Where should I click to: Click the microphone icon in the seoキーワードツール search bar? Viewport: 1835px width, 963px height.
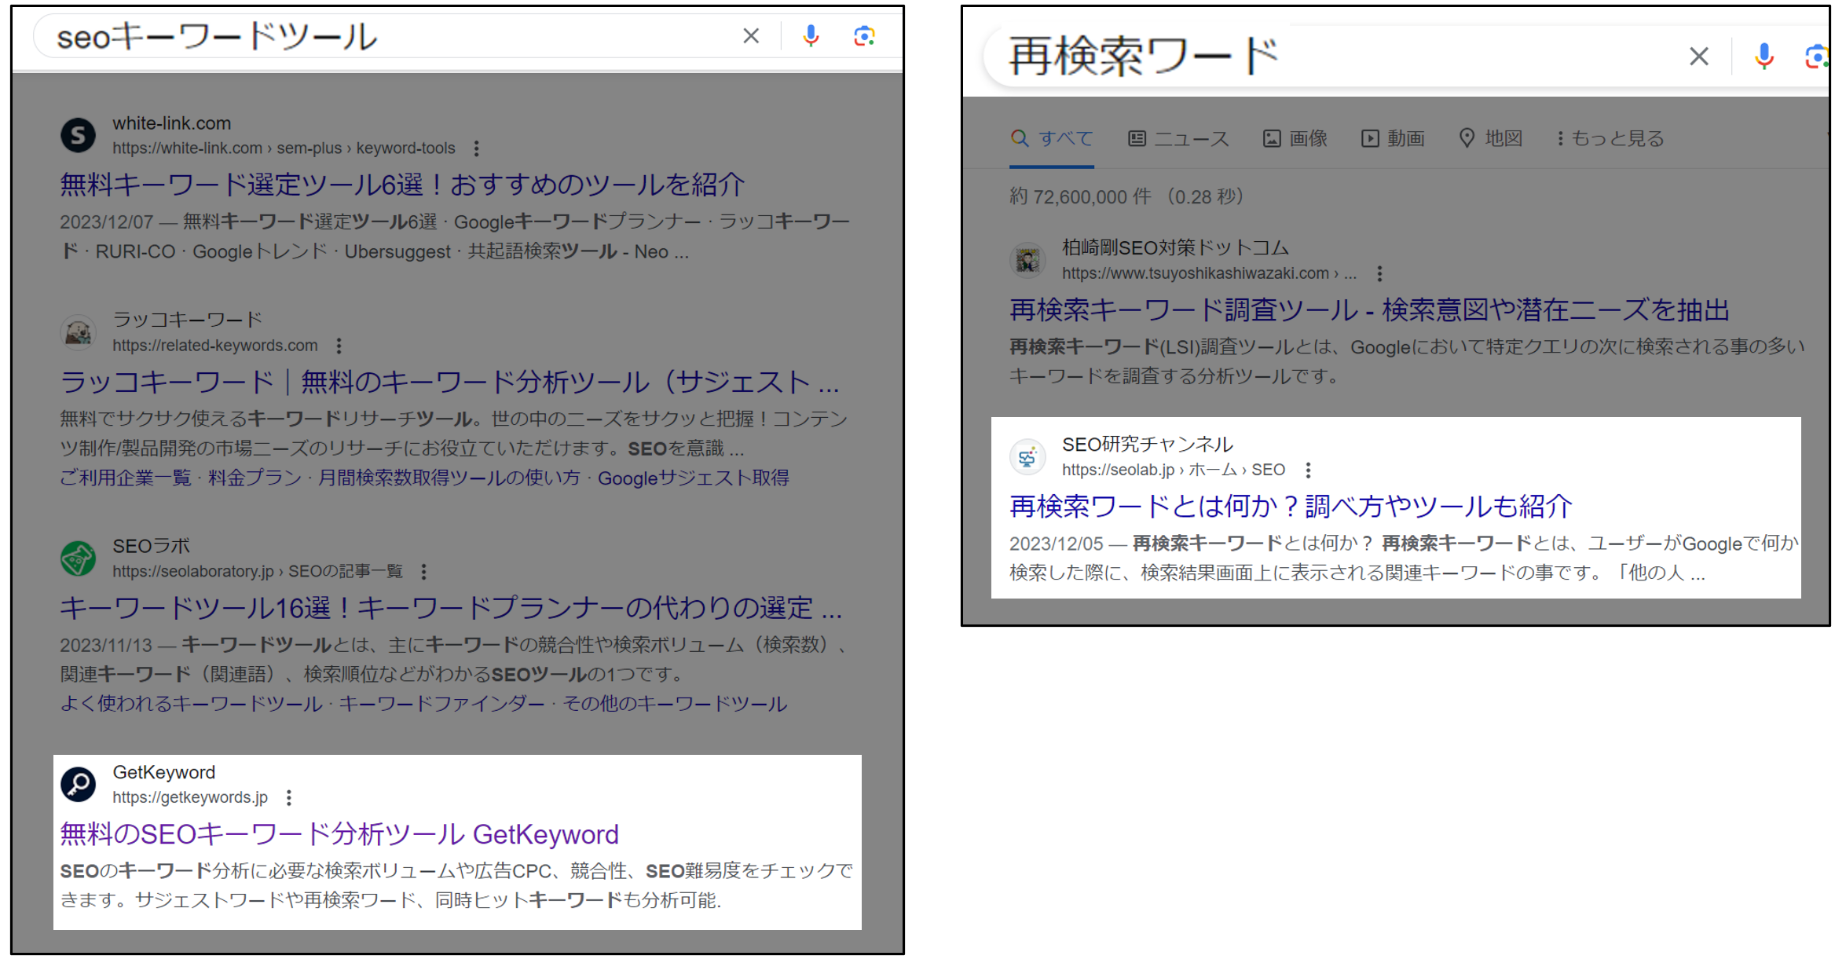pos(811,36)
